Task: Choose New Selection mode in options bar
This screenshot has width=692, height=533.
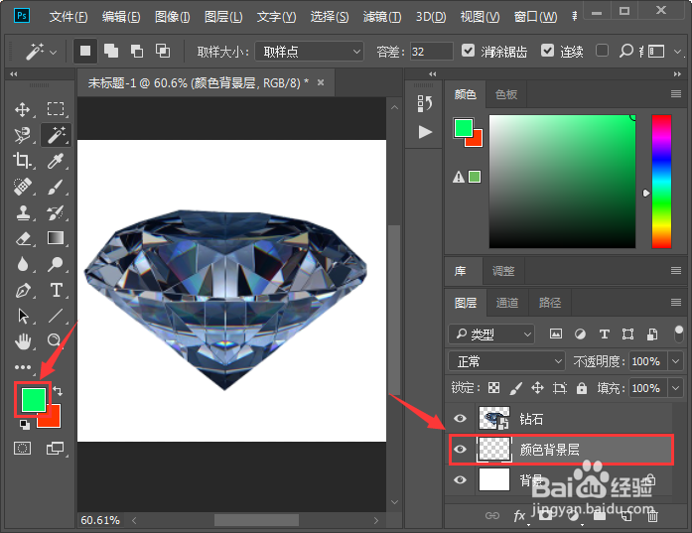Action: (85, 51)
